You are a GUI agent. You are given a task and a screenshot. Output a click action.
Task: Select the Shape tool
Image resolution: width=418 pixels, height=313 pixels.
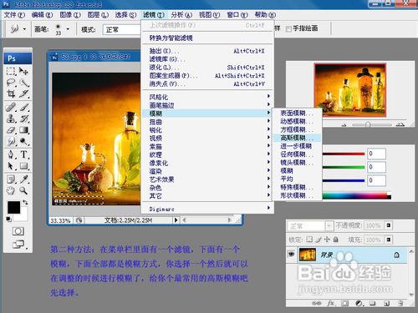pos(24,166)
